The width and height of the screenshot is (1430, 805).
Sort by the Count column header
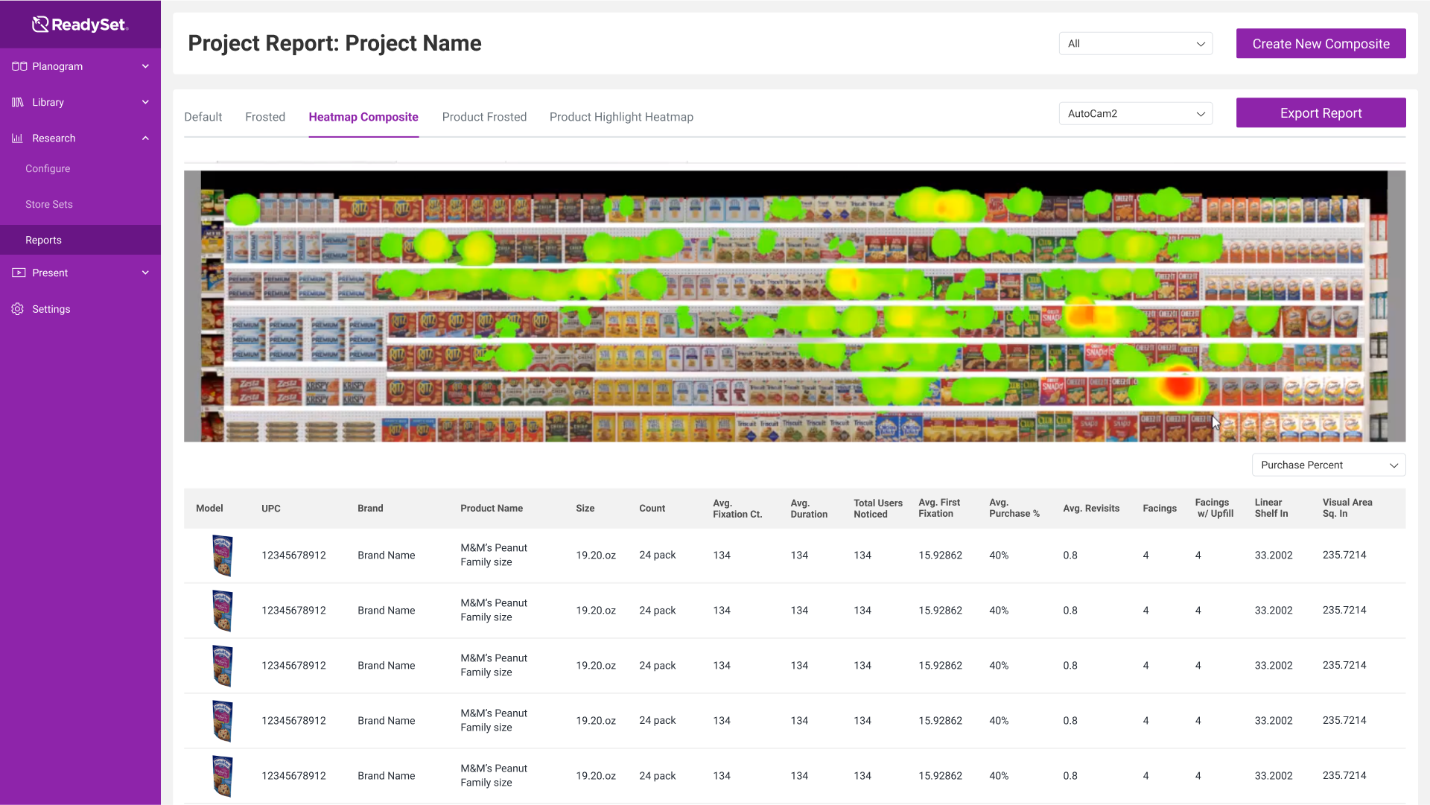[652, 508]
